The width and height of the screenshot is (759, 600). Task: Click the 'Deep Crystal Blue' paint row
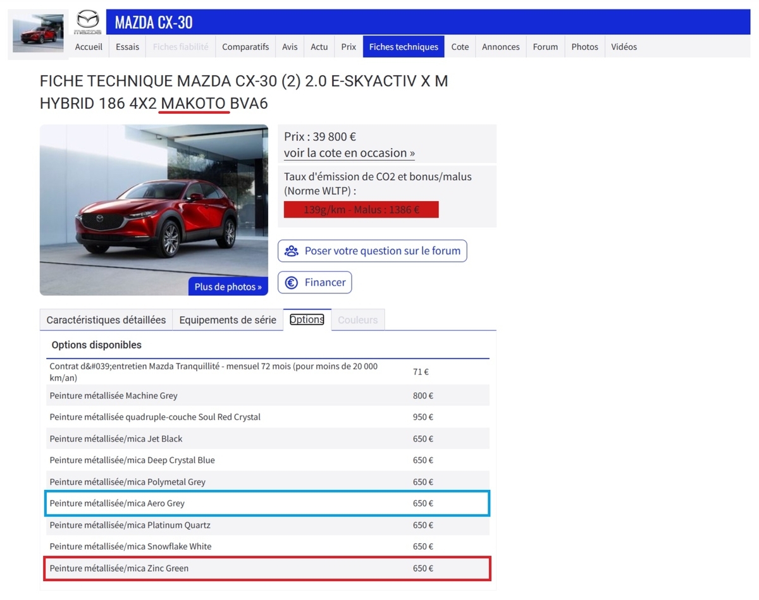pos(268,460)
